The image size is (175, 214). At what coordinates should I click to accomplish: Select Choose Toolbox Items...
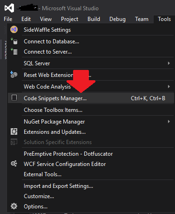(x=91, y=110)
